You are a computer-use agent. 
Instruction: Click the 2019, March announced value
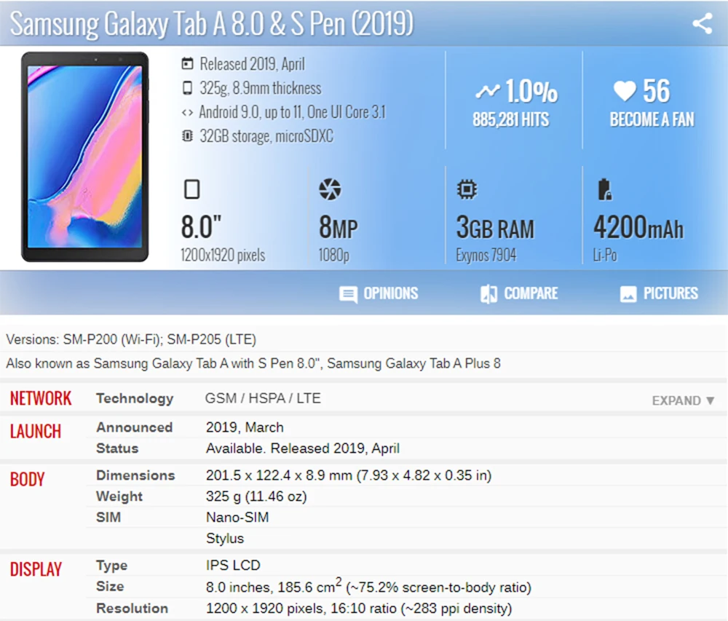click(245, 427)
